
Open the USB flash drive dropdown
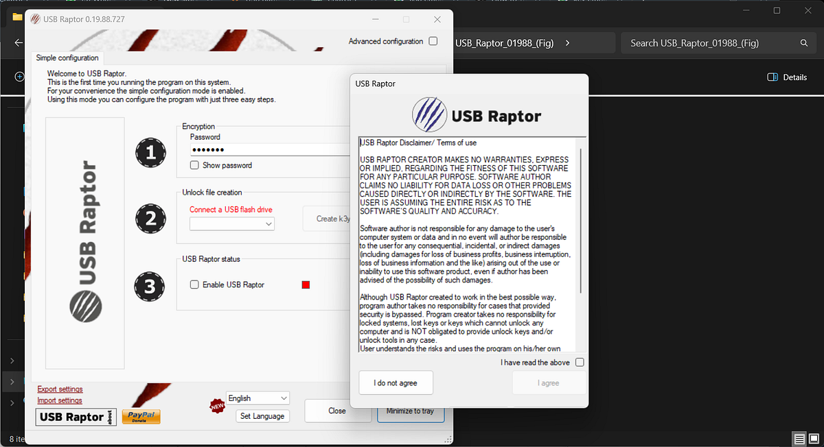click(x=231, y=223)
